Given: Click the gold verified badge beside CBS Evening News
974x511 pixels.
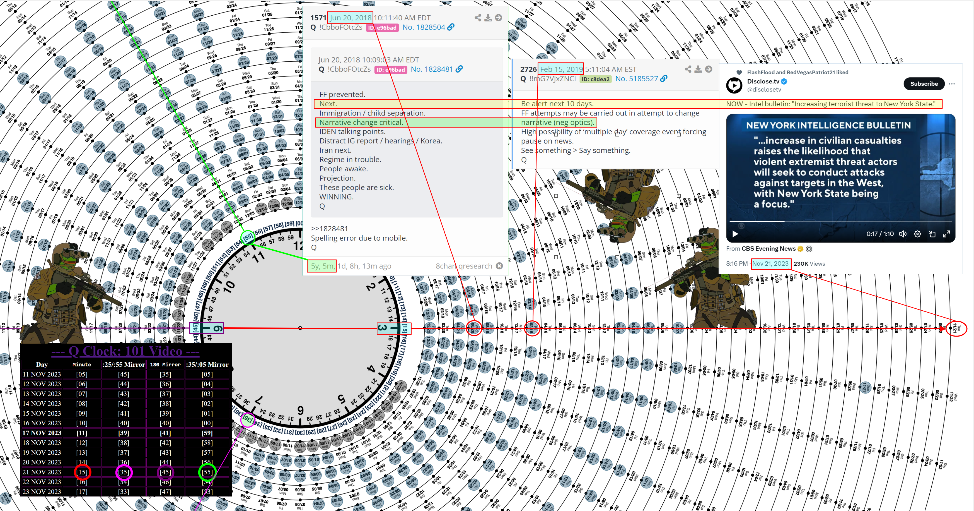Looking at the screenshot, I should tap(801, 249).
